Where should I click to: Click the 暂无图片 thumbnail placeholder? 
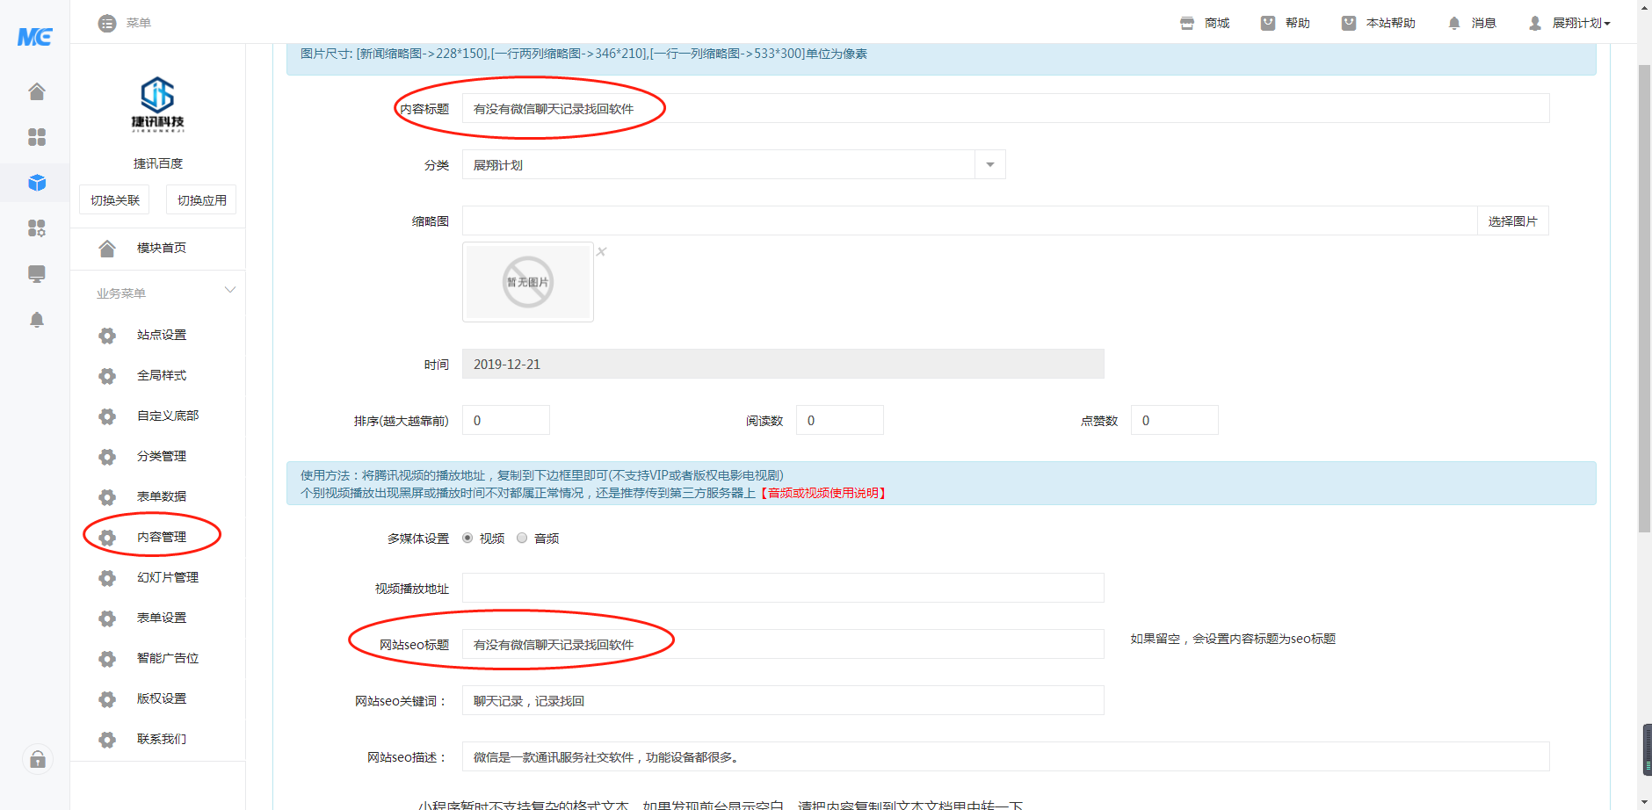[x=528, y=282]
